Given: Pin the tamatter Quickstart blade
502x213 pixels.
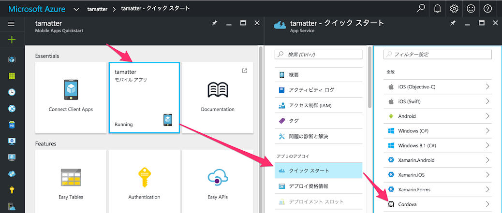Looking at the screenshot, I should (x=215, y=23).
